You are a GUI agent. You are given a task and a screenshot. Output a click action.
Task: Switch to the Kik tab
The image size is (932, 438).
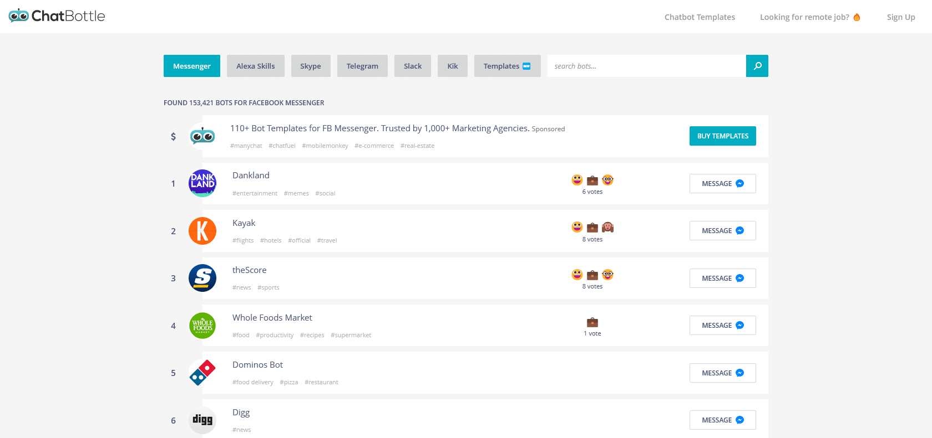point(453,66)
